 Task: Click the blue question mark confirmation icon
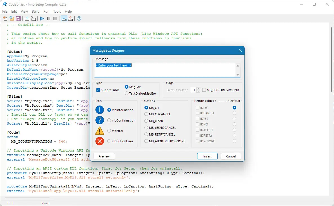point(99,120)
